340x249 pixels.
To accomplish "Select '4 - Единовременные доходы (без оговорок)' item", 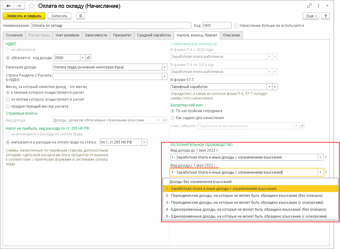I will click(251, 210).
